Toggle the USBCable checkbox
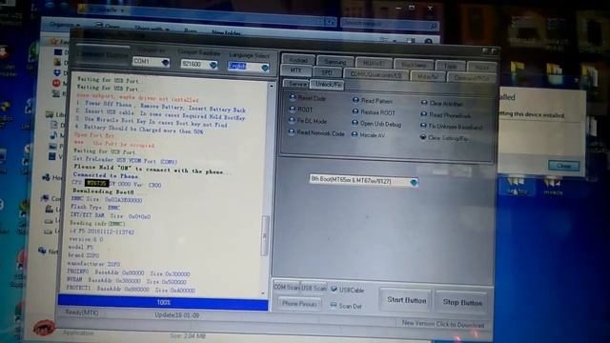This screenshot has width=610, height=343. tap(347, 290)
